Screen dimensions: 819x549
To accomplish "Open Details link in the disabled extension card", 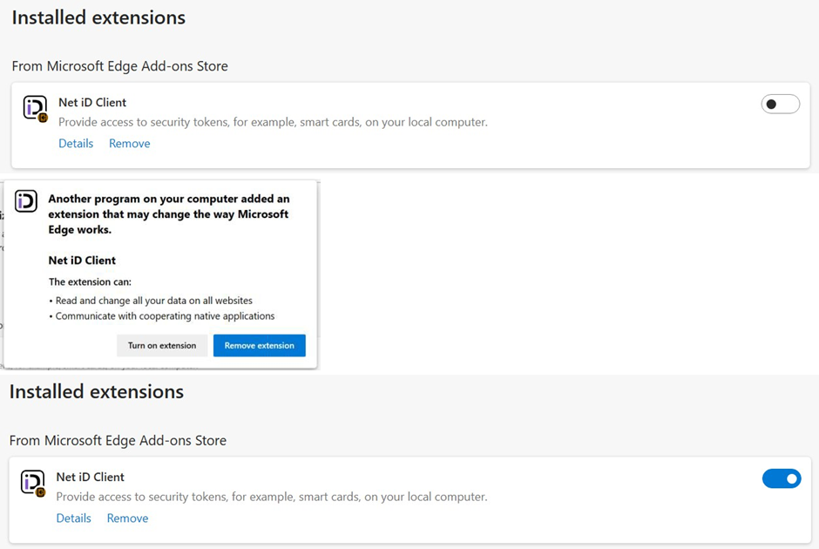I will point(76,144).
